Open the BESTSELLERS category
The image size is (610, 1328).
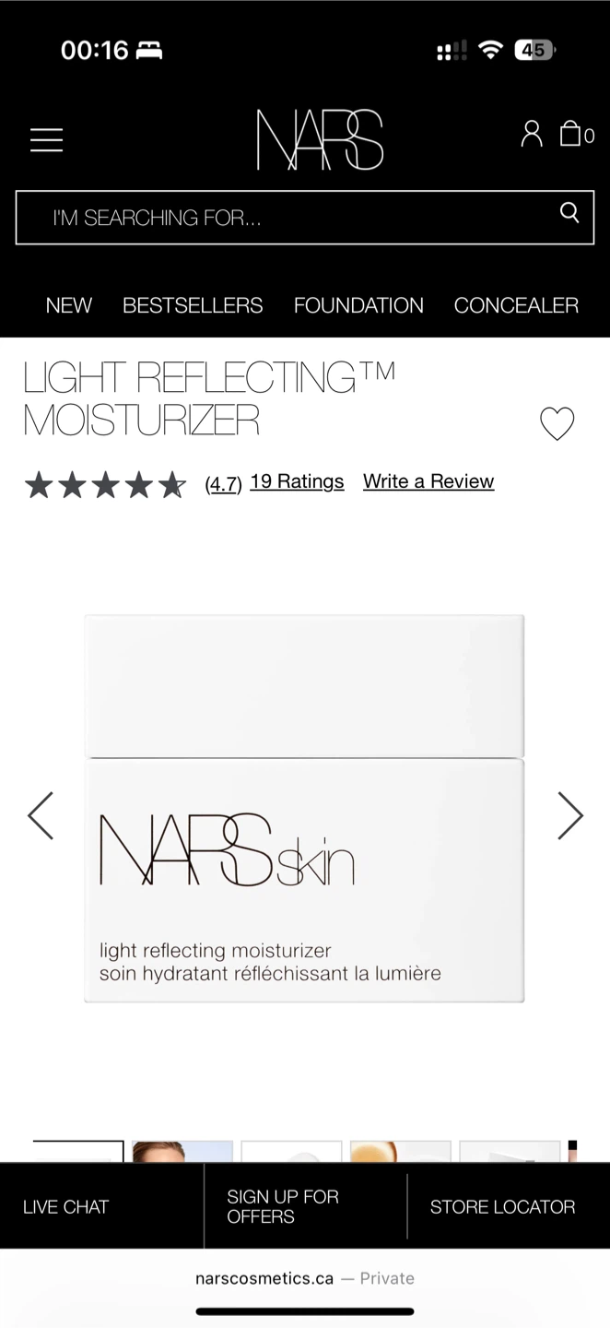pyautogui.click(x=193, y=305)
